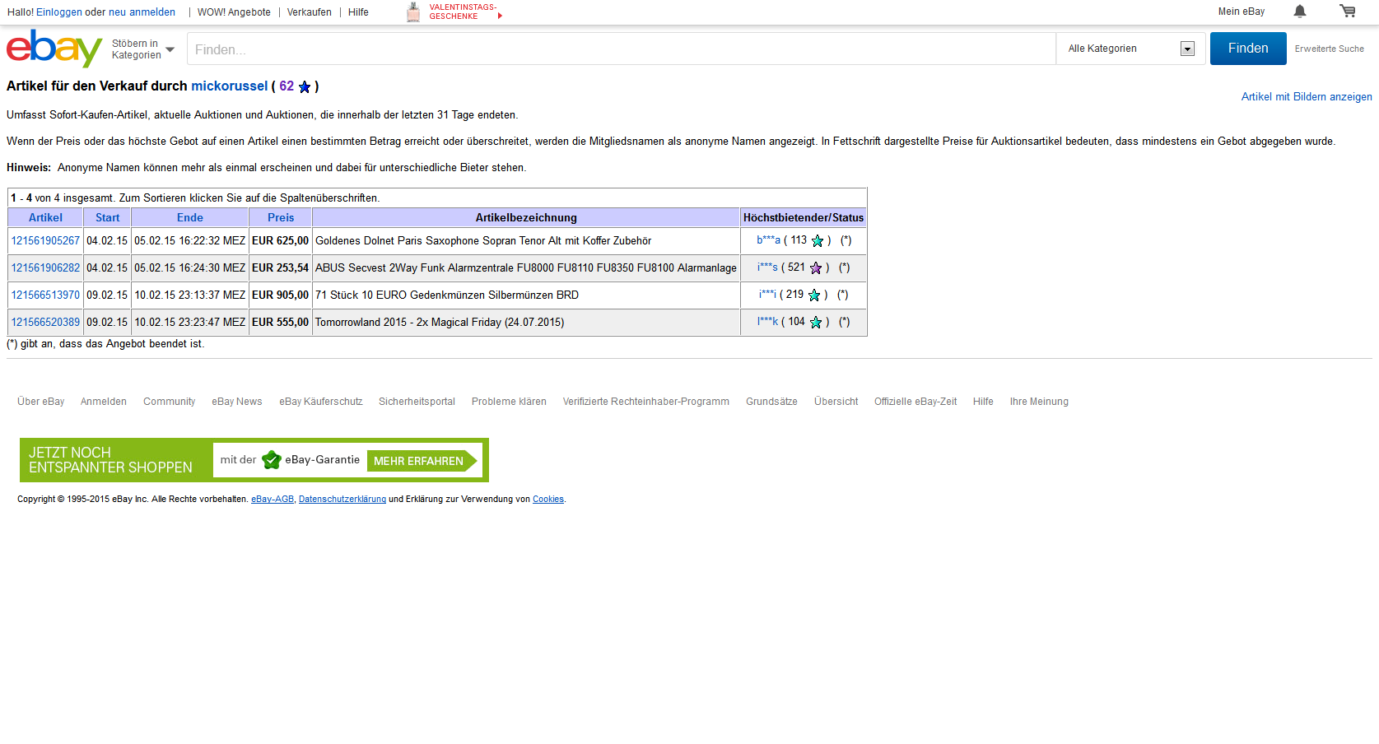The image size is (1379, 744).
Task: Open item number 121566513970
Action: (x=45, y=295)
